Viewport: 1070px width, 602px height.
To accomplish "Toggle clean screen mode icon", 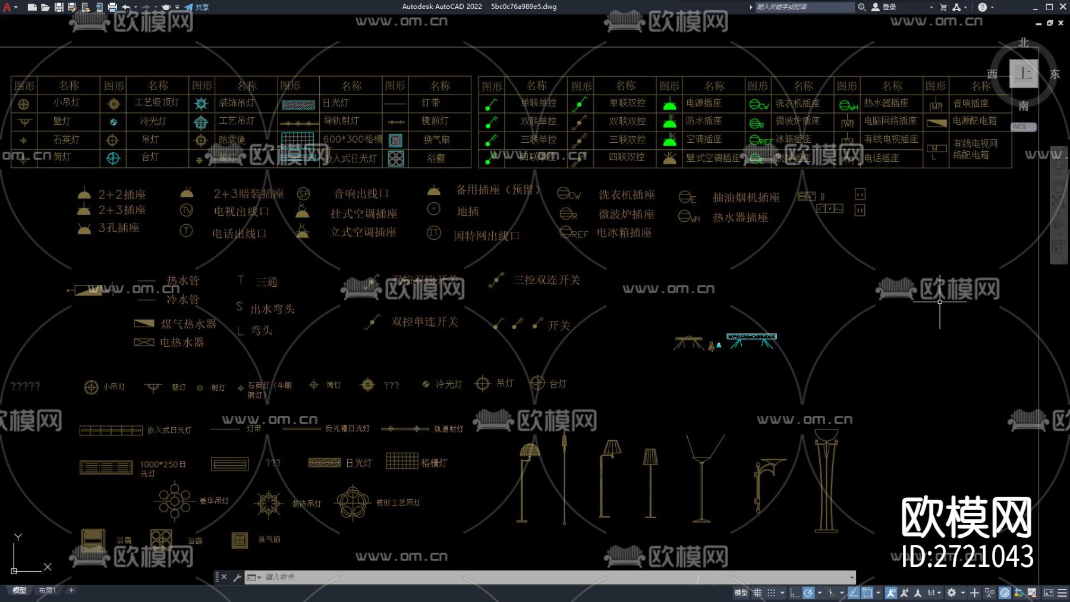I will (1049, 592).
